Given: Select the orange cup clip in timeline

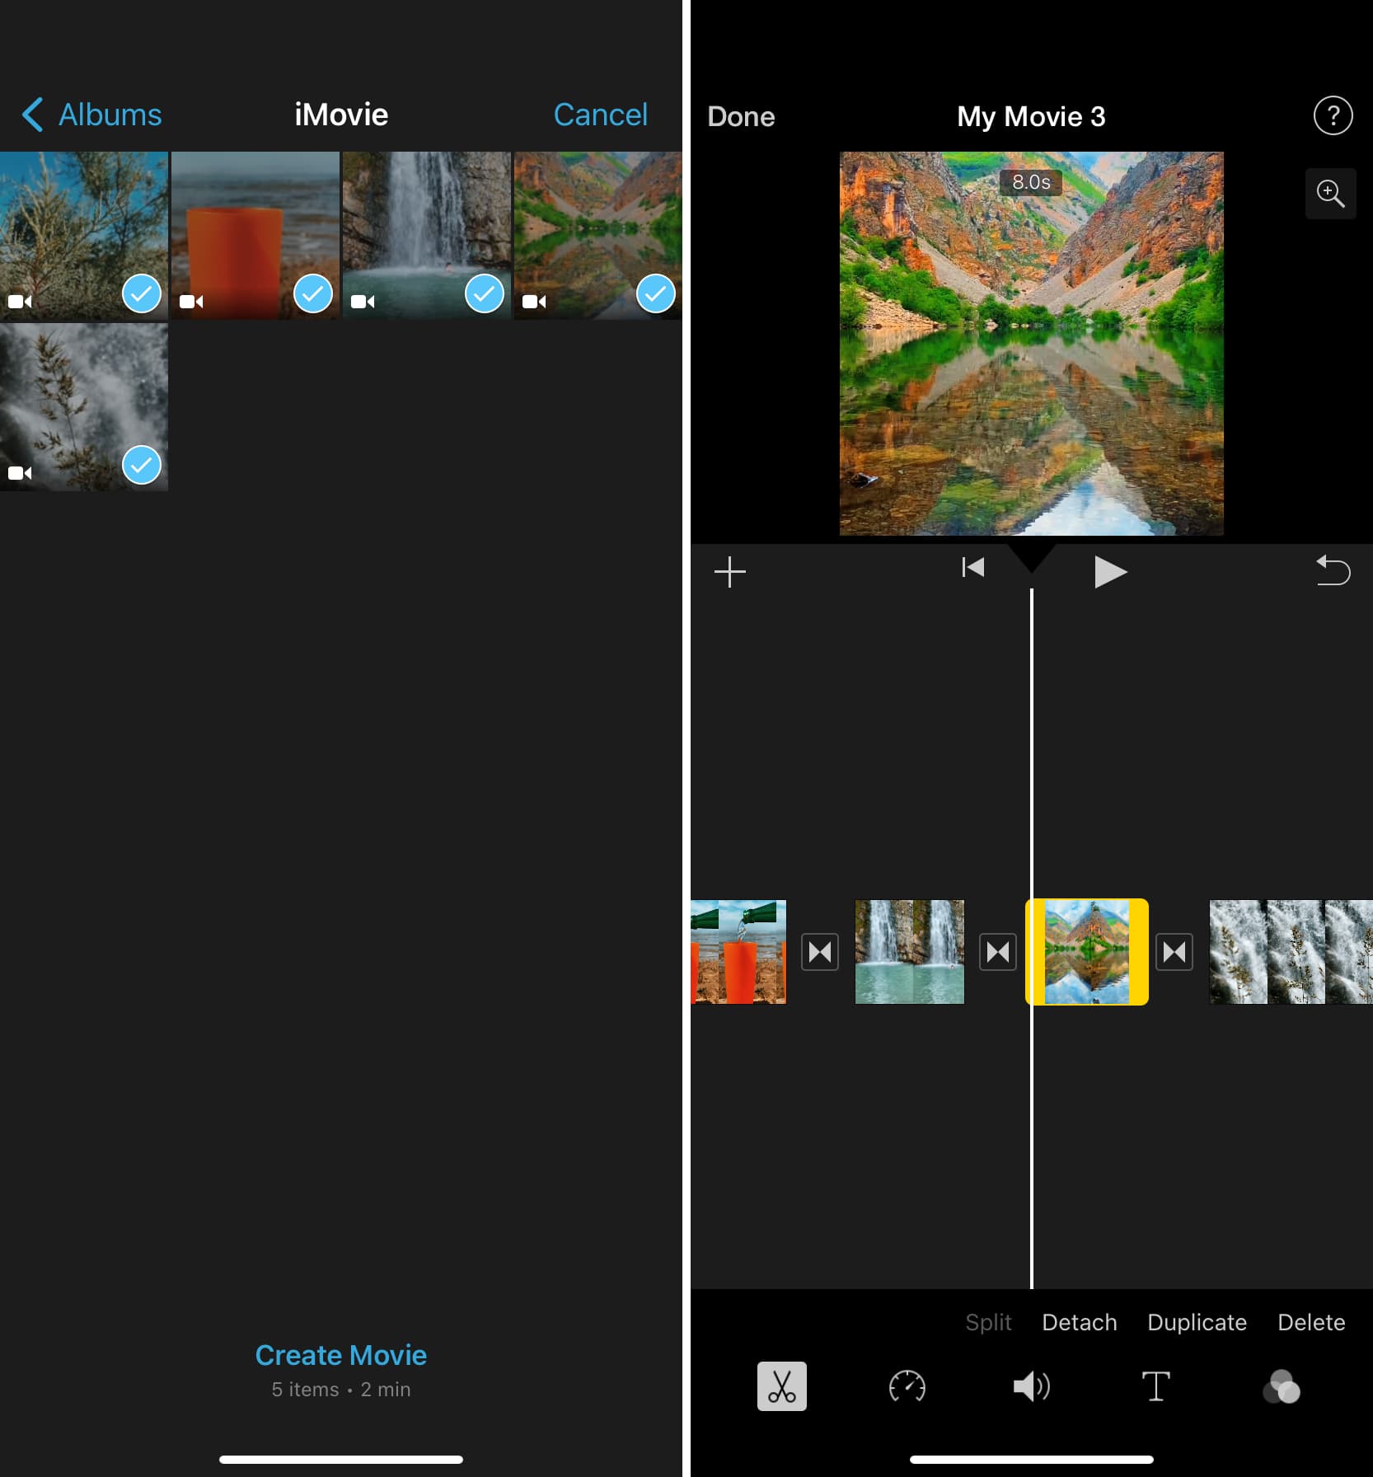Looking at the screenshot, I should tap(738, 952).
